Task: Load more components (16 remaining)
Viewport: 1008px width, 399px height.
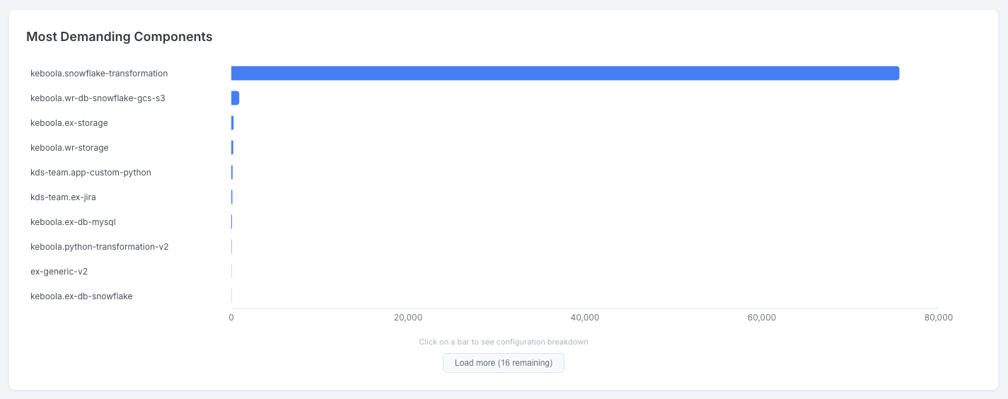Action: 503,363
